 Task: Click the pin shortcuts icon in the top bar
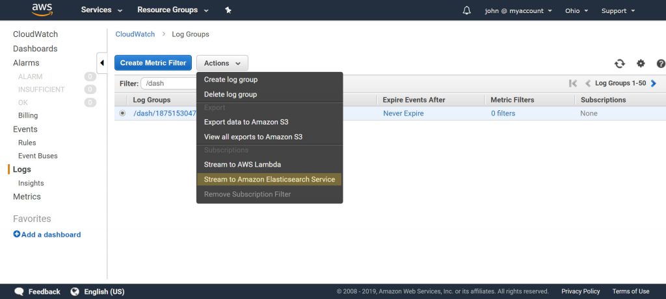(x=228, y=10)
